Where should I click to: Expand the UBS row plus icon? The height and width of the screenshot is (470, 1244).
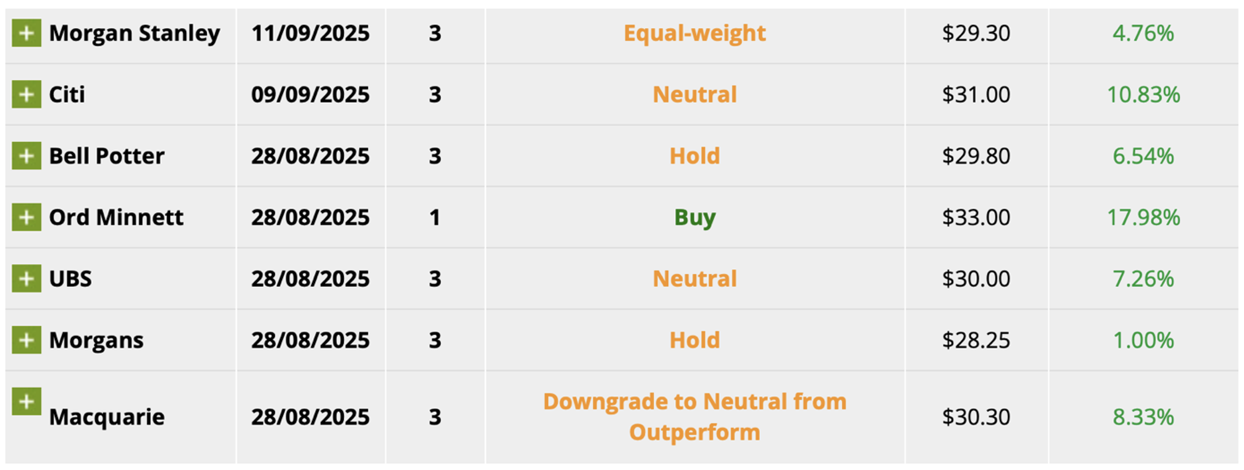[x=26, y=279]
